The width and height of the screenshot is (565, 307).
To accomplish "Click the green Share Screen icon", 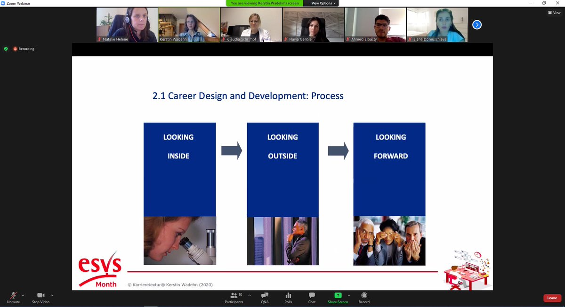I will tap(338, 295).
